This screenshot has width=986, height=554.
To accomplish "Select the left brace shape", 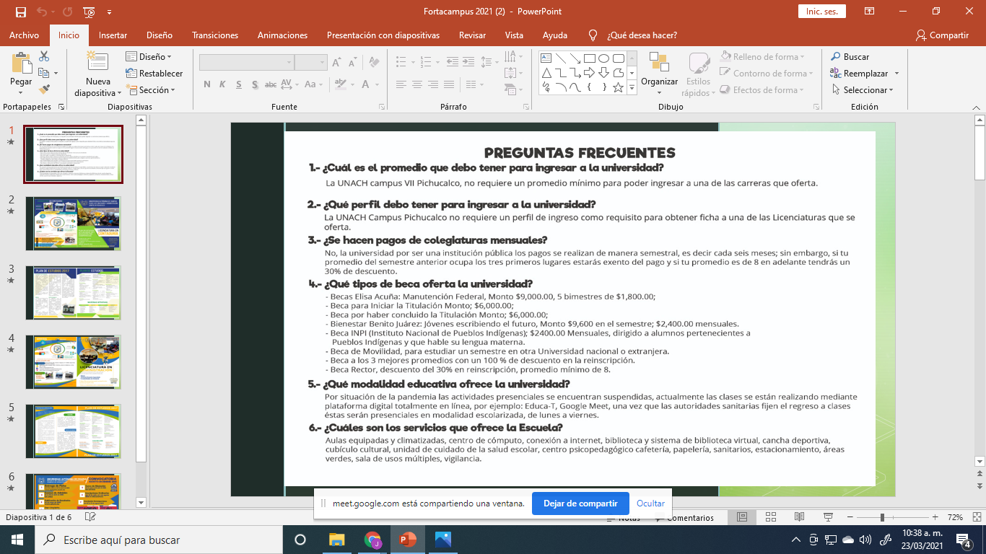I will pyautogui.click(x=590, y=87).
